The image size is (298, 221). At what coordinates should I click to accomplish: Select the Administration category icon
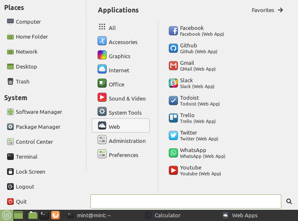click(102, 140)
